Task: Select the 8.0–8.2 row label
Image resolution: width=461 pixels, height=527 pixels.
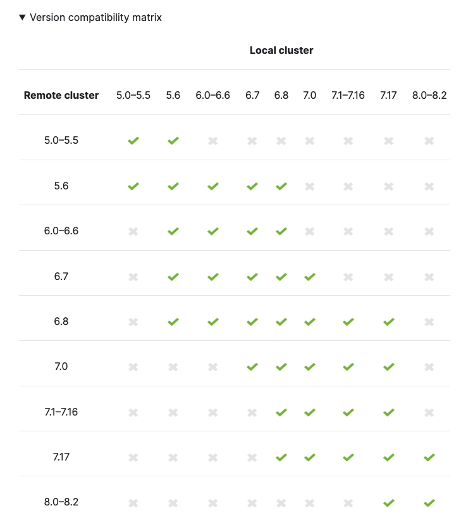Action: (61, 502)
